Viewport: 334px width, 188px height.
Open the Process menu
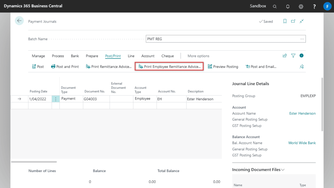tap(58, 56)
